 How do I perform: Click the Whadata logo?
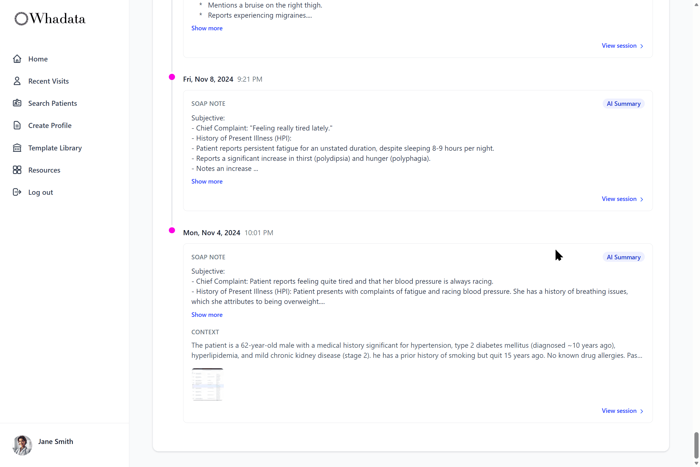[x=49, y=19]
